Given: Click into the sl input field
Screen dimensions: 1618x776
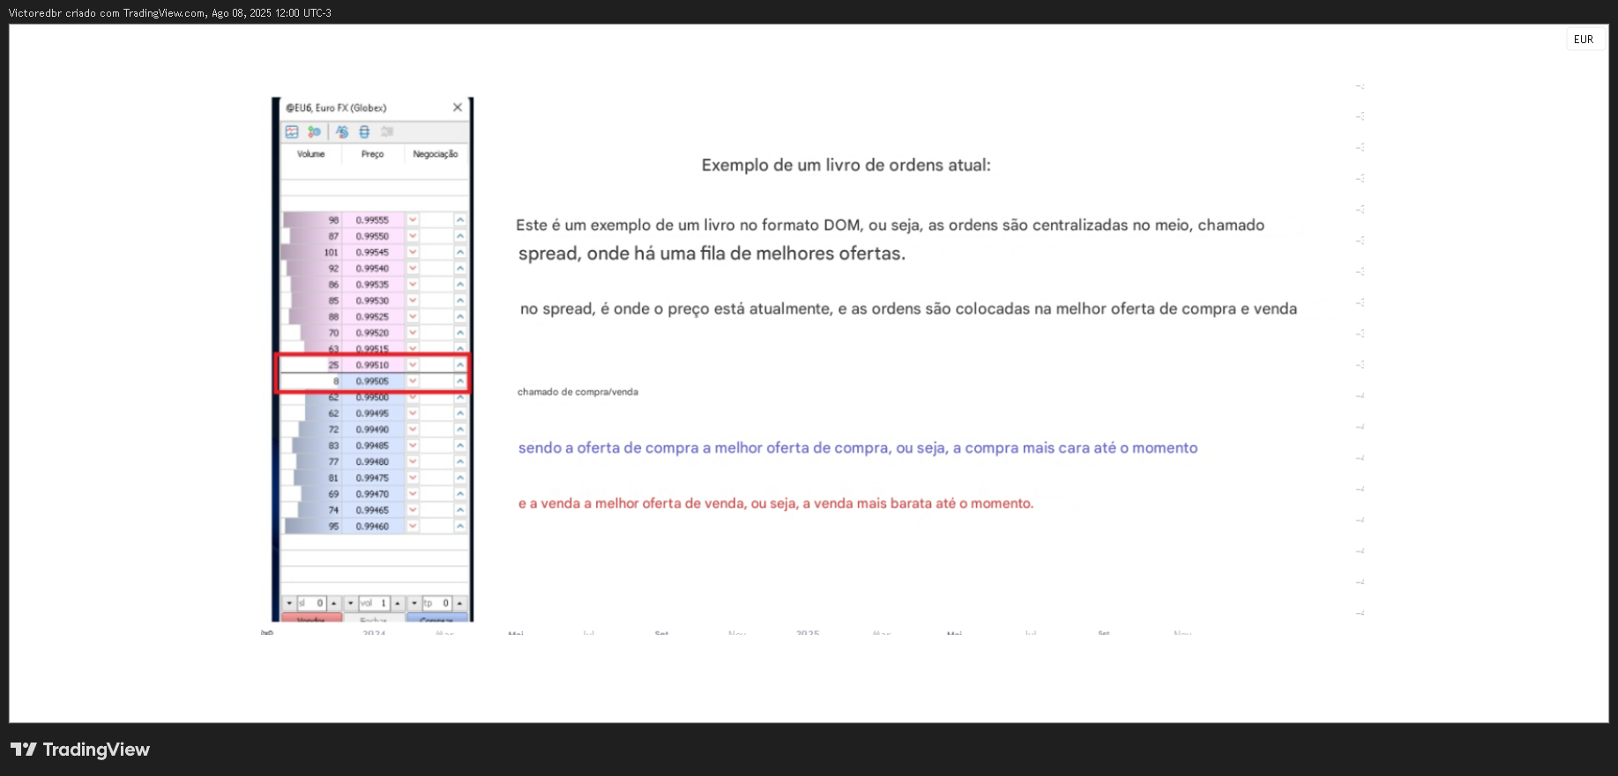Looking at the screenshot, I should pos(311,603).
